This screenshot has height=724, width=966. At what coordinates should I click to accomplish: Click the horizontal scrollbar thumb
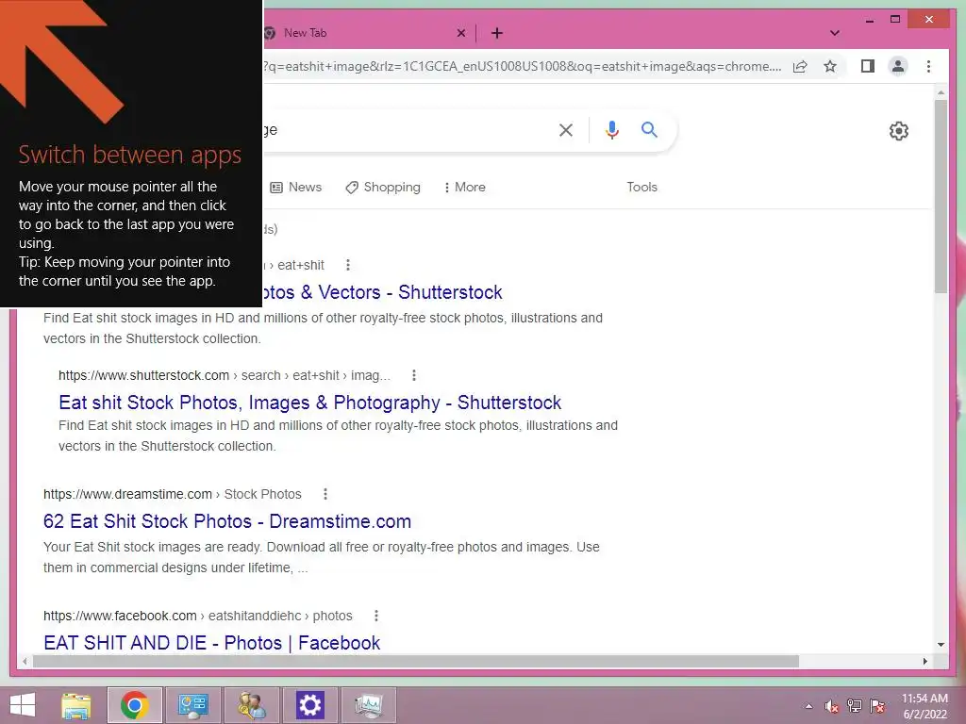point(416,661)
